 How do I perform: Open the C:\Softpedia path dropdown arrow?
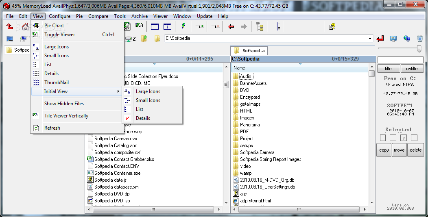[x=370, y=39]
